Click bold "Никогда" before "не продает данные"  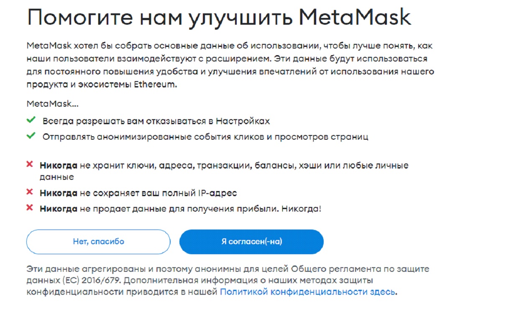click(x=59, y=209)
